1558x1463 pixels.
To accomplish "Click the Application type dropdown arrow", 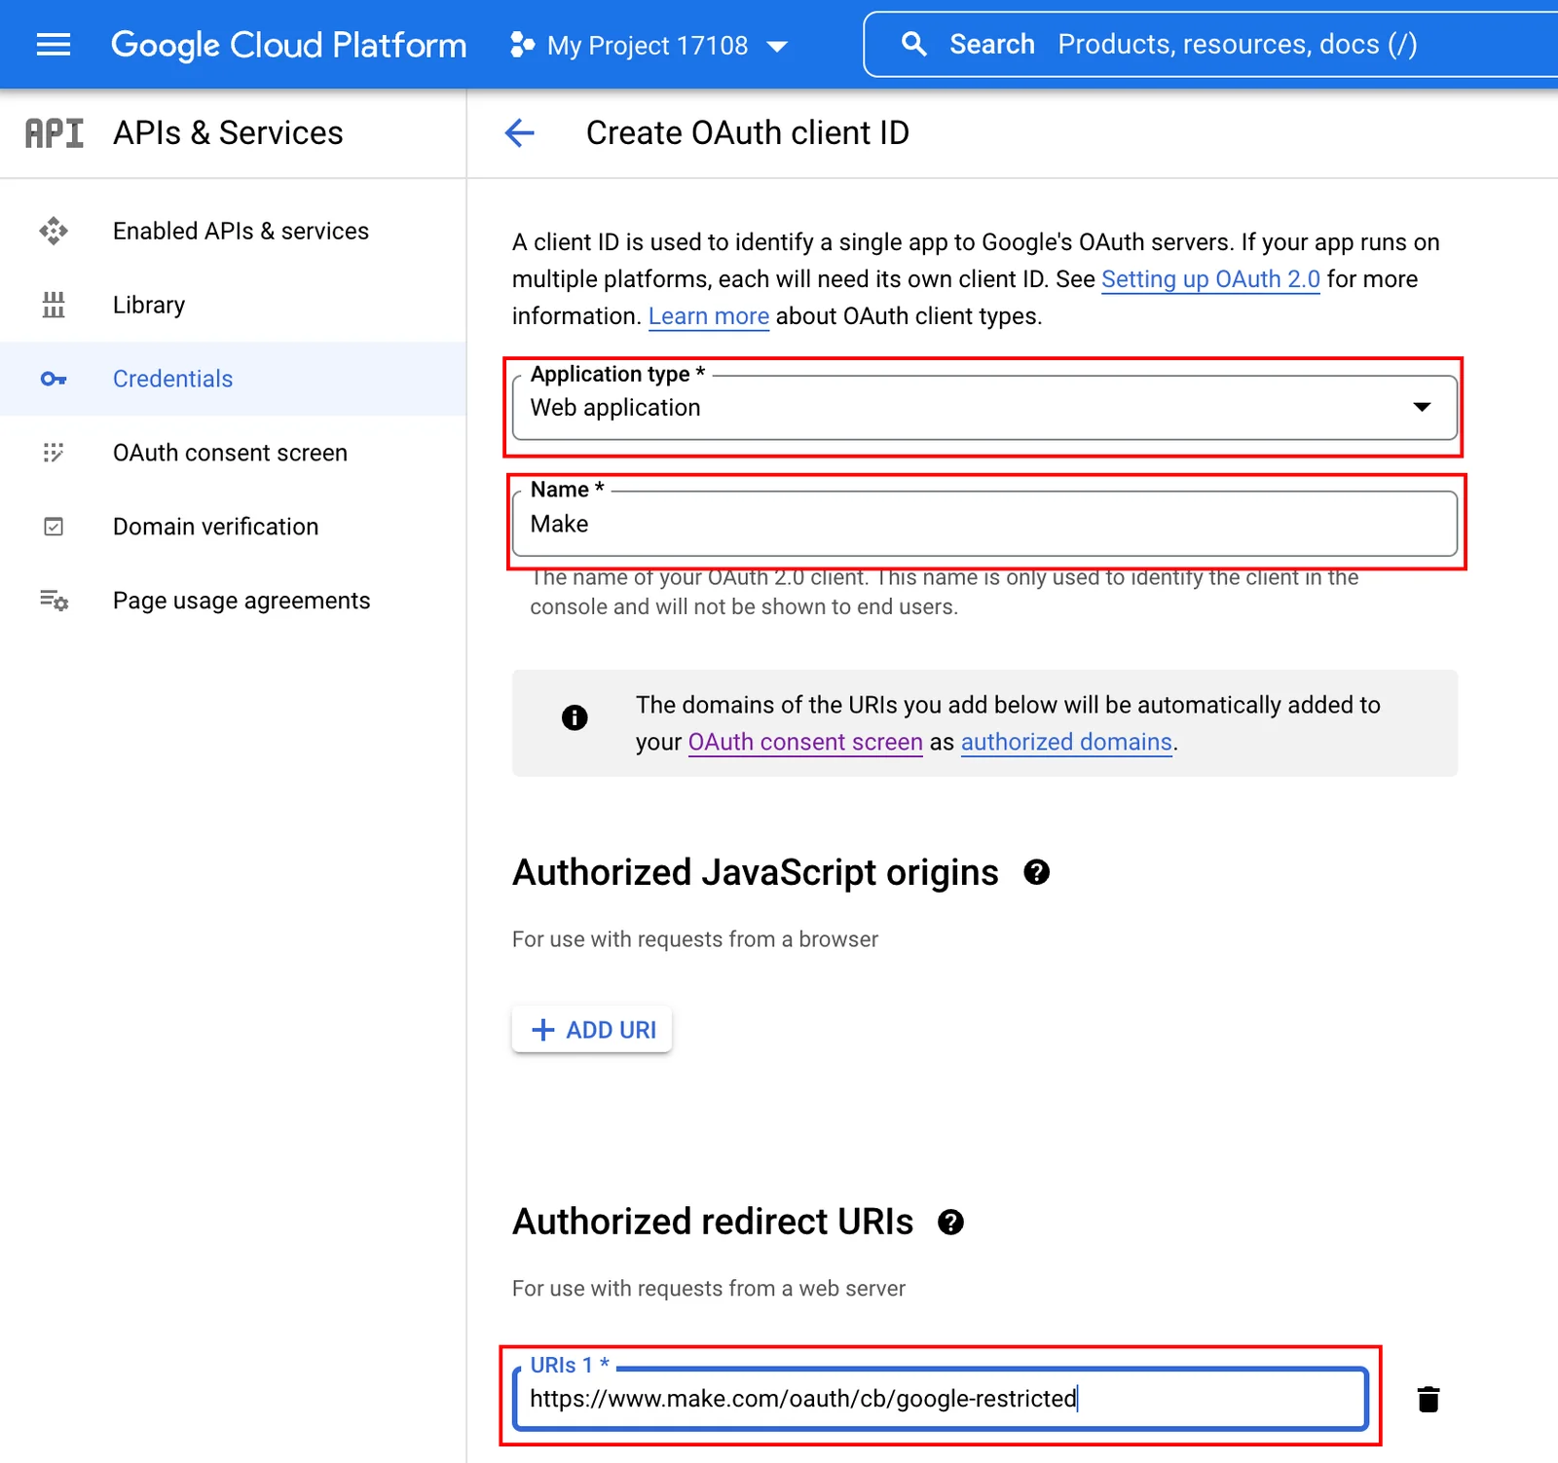I will (1422, 407).
